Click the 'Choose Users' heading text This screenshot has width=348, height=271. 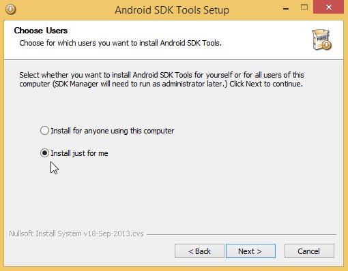pos(41,31)
